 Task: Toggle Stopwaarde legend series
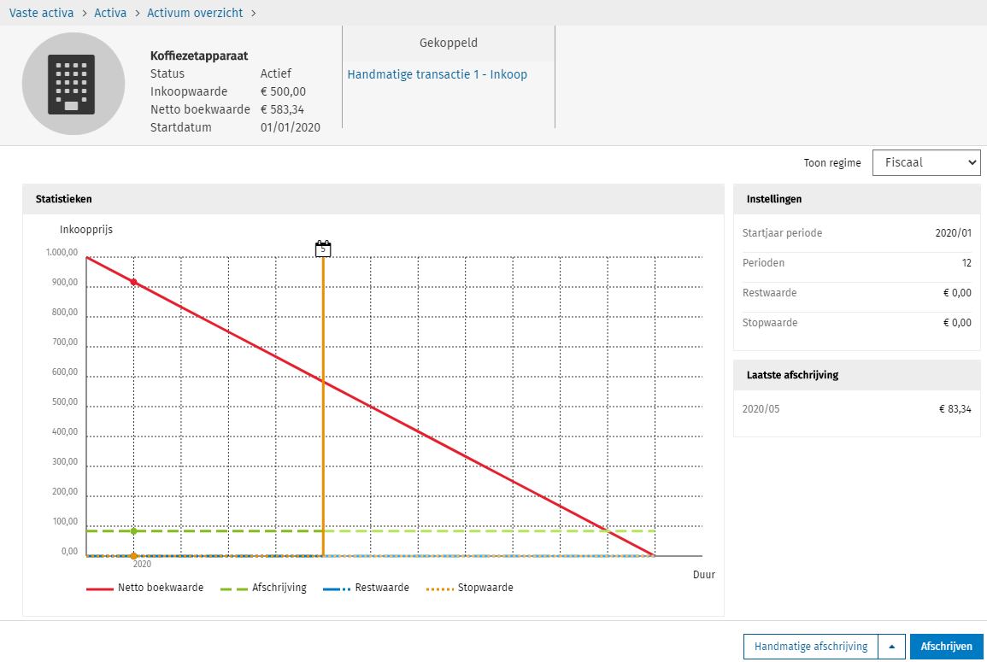click(x=468, y=588)
